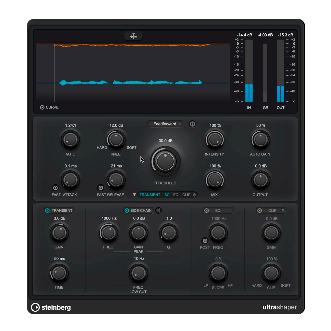Viewport: 331px width, 331px height.
Task: Disable the TRANSIENT section power toggle
Action: pos(47,211)
